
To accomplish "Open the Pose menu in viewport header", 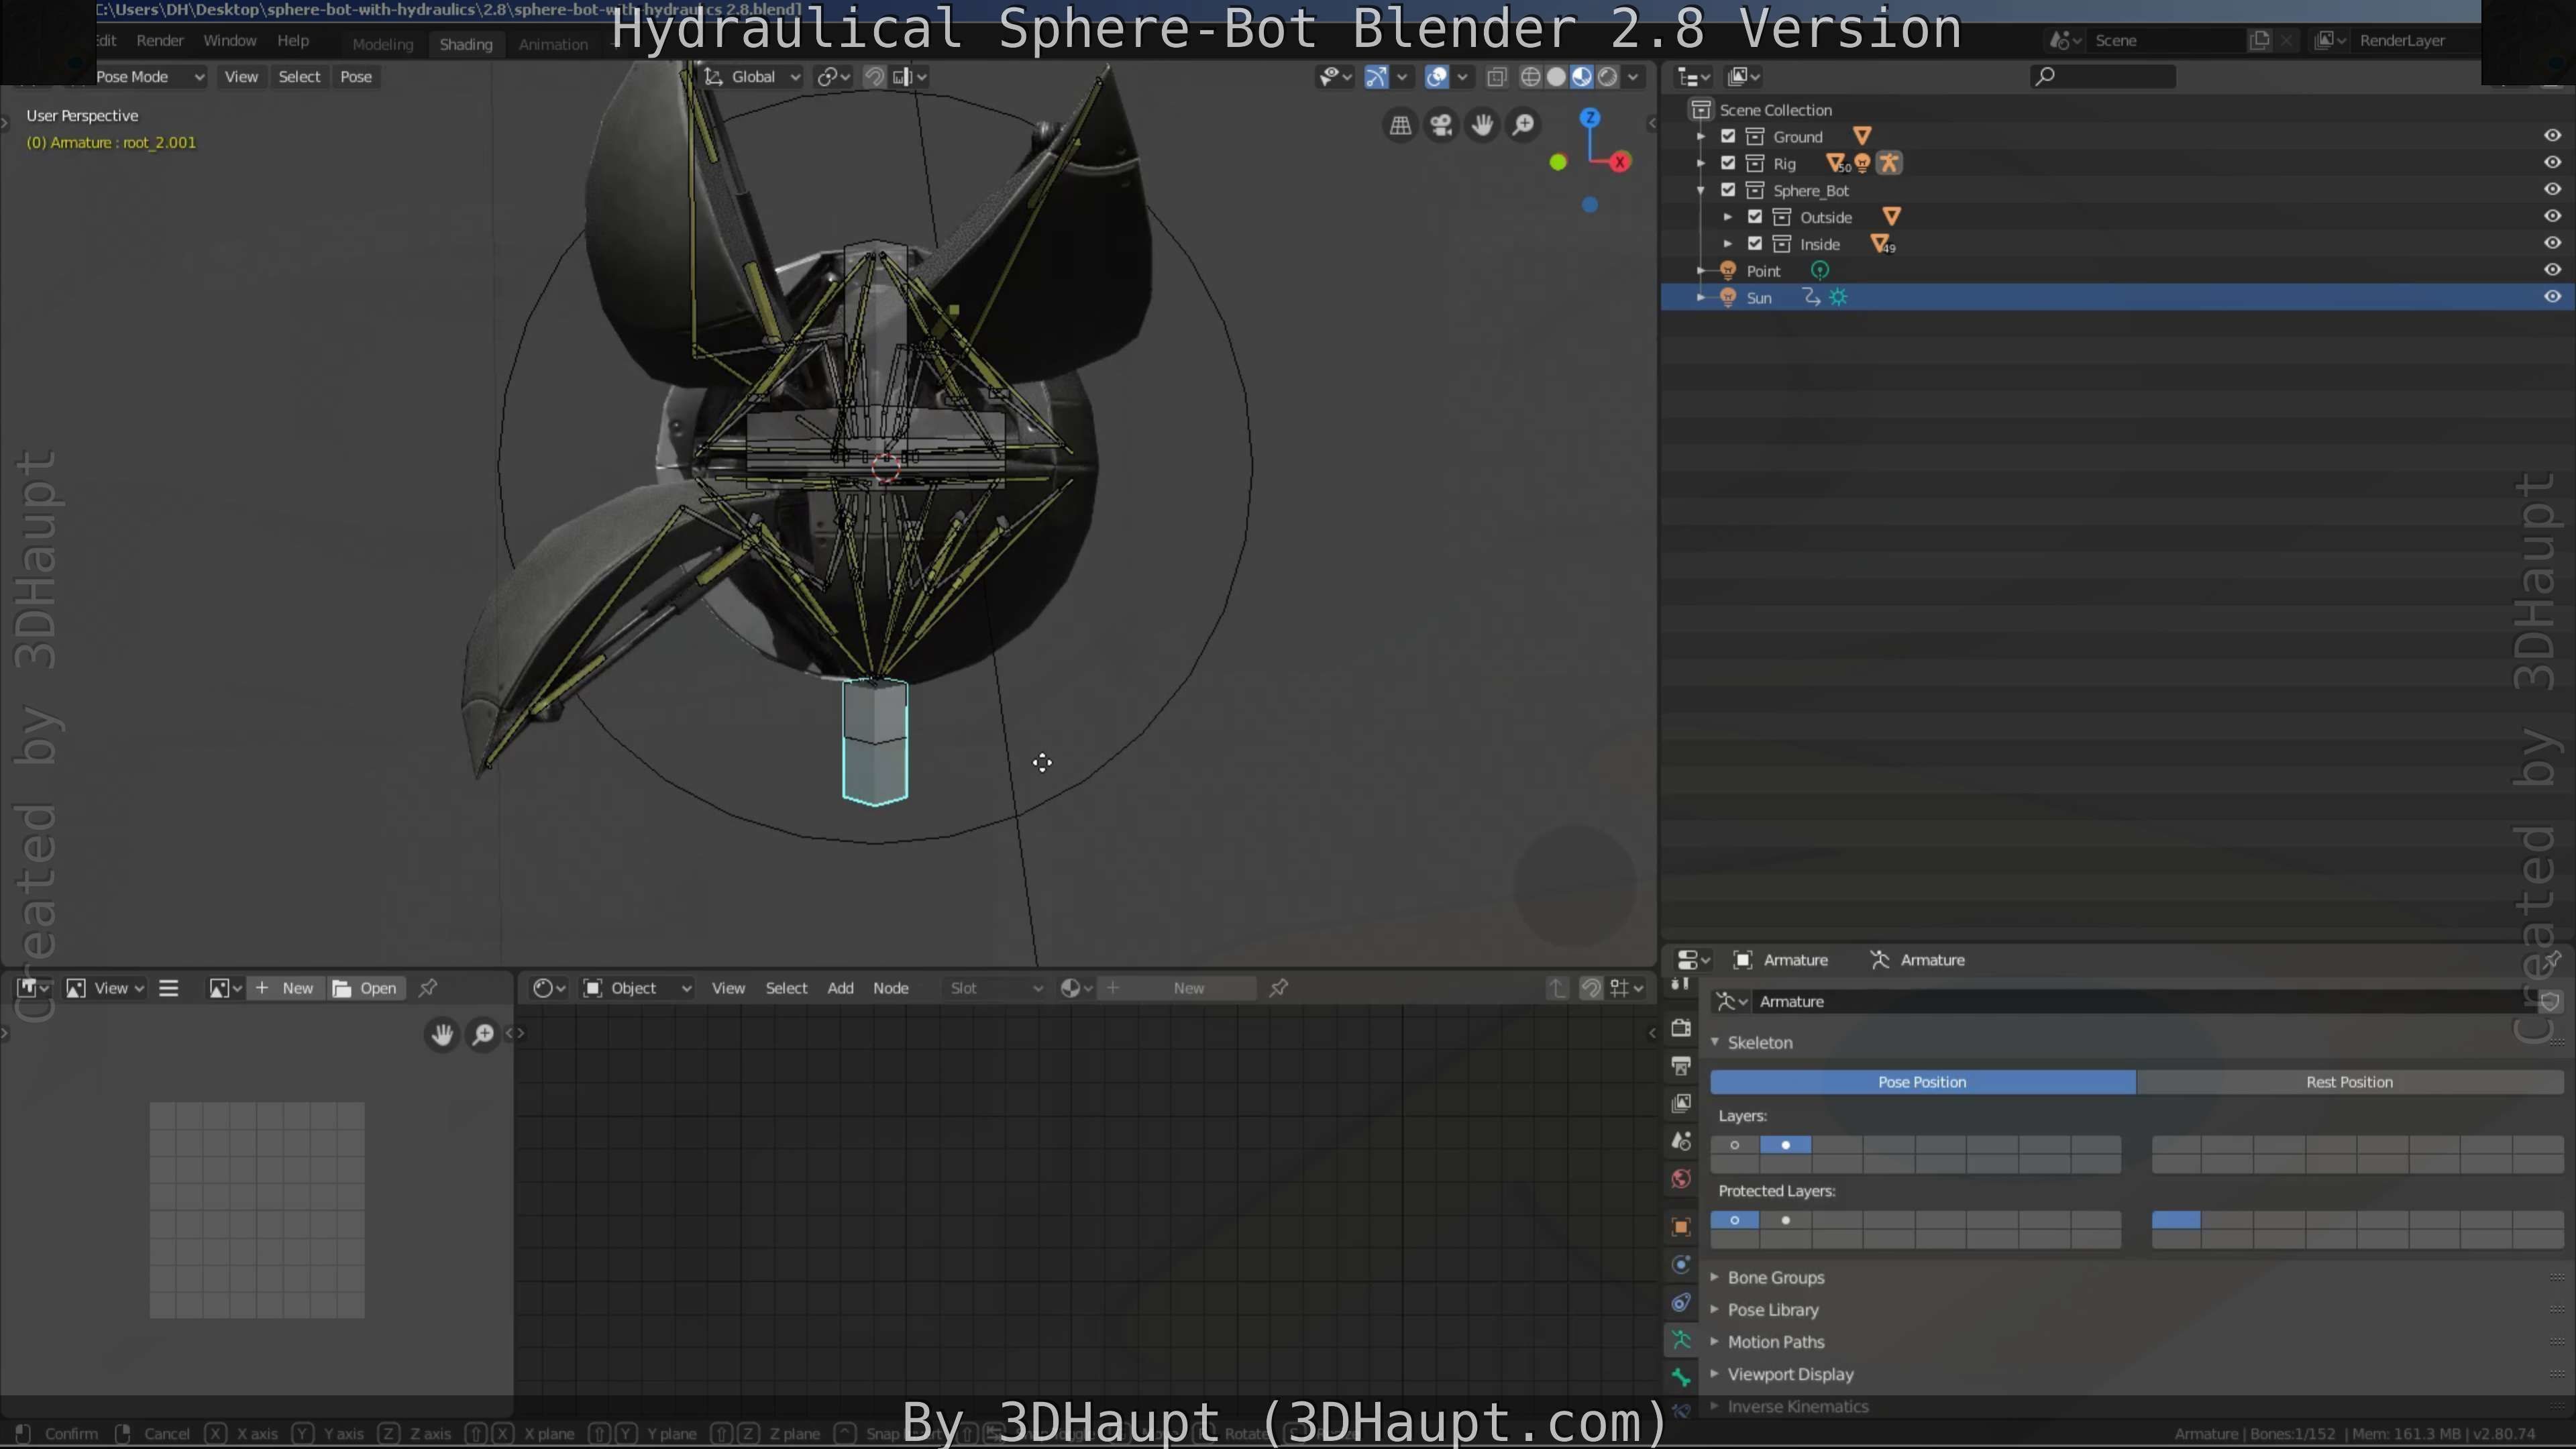I will [x=356, y=77].
